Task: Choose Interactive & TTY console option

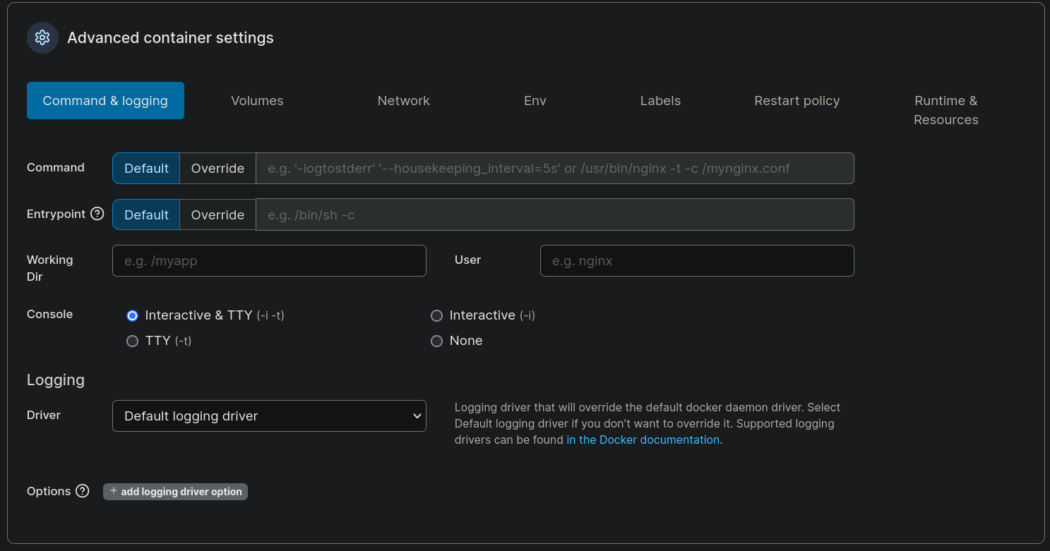Action: (132, 315)
